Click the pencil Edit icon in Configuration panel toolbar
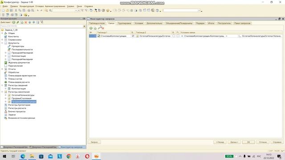The height and width of the screenshot is (160, 285). point(18,22)
